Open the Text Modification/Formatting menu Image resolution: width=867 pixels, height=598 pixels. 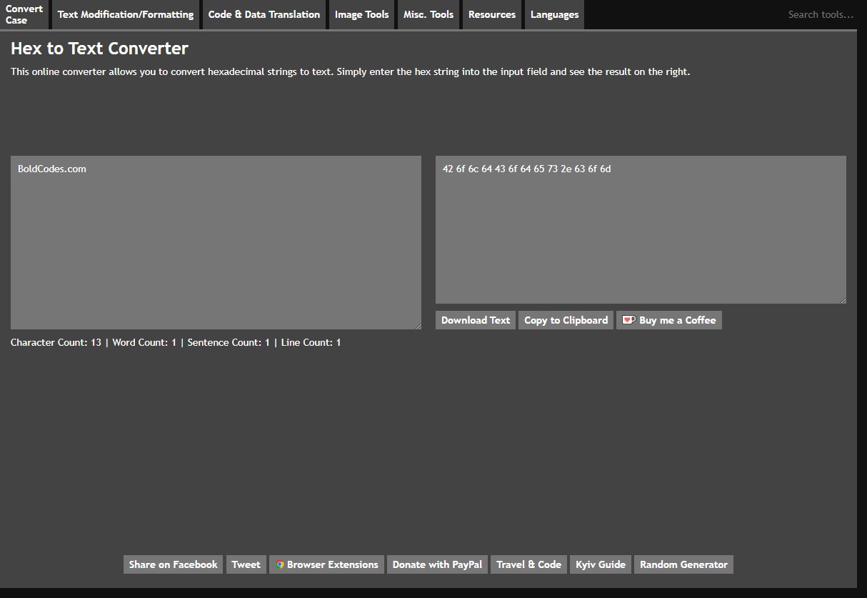[x=126, y=14]
